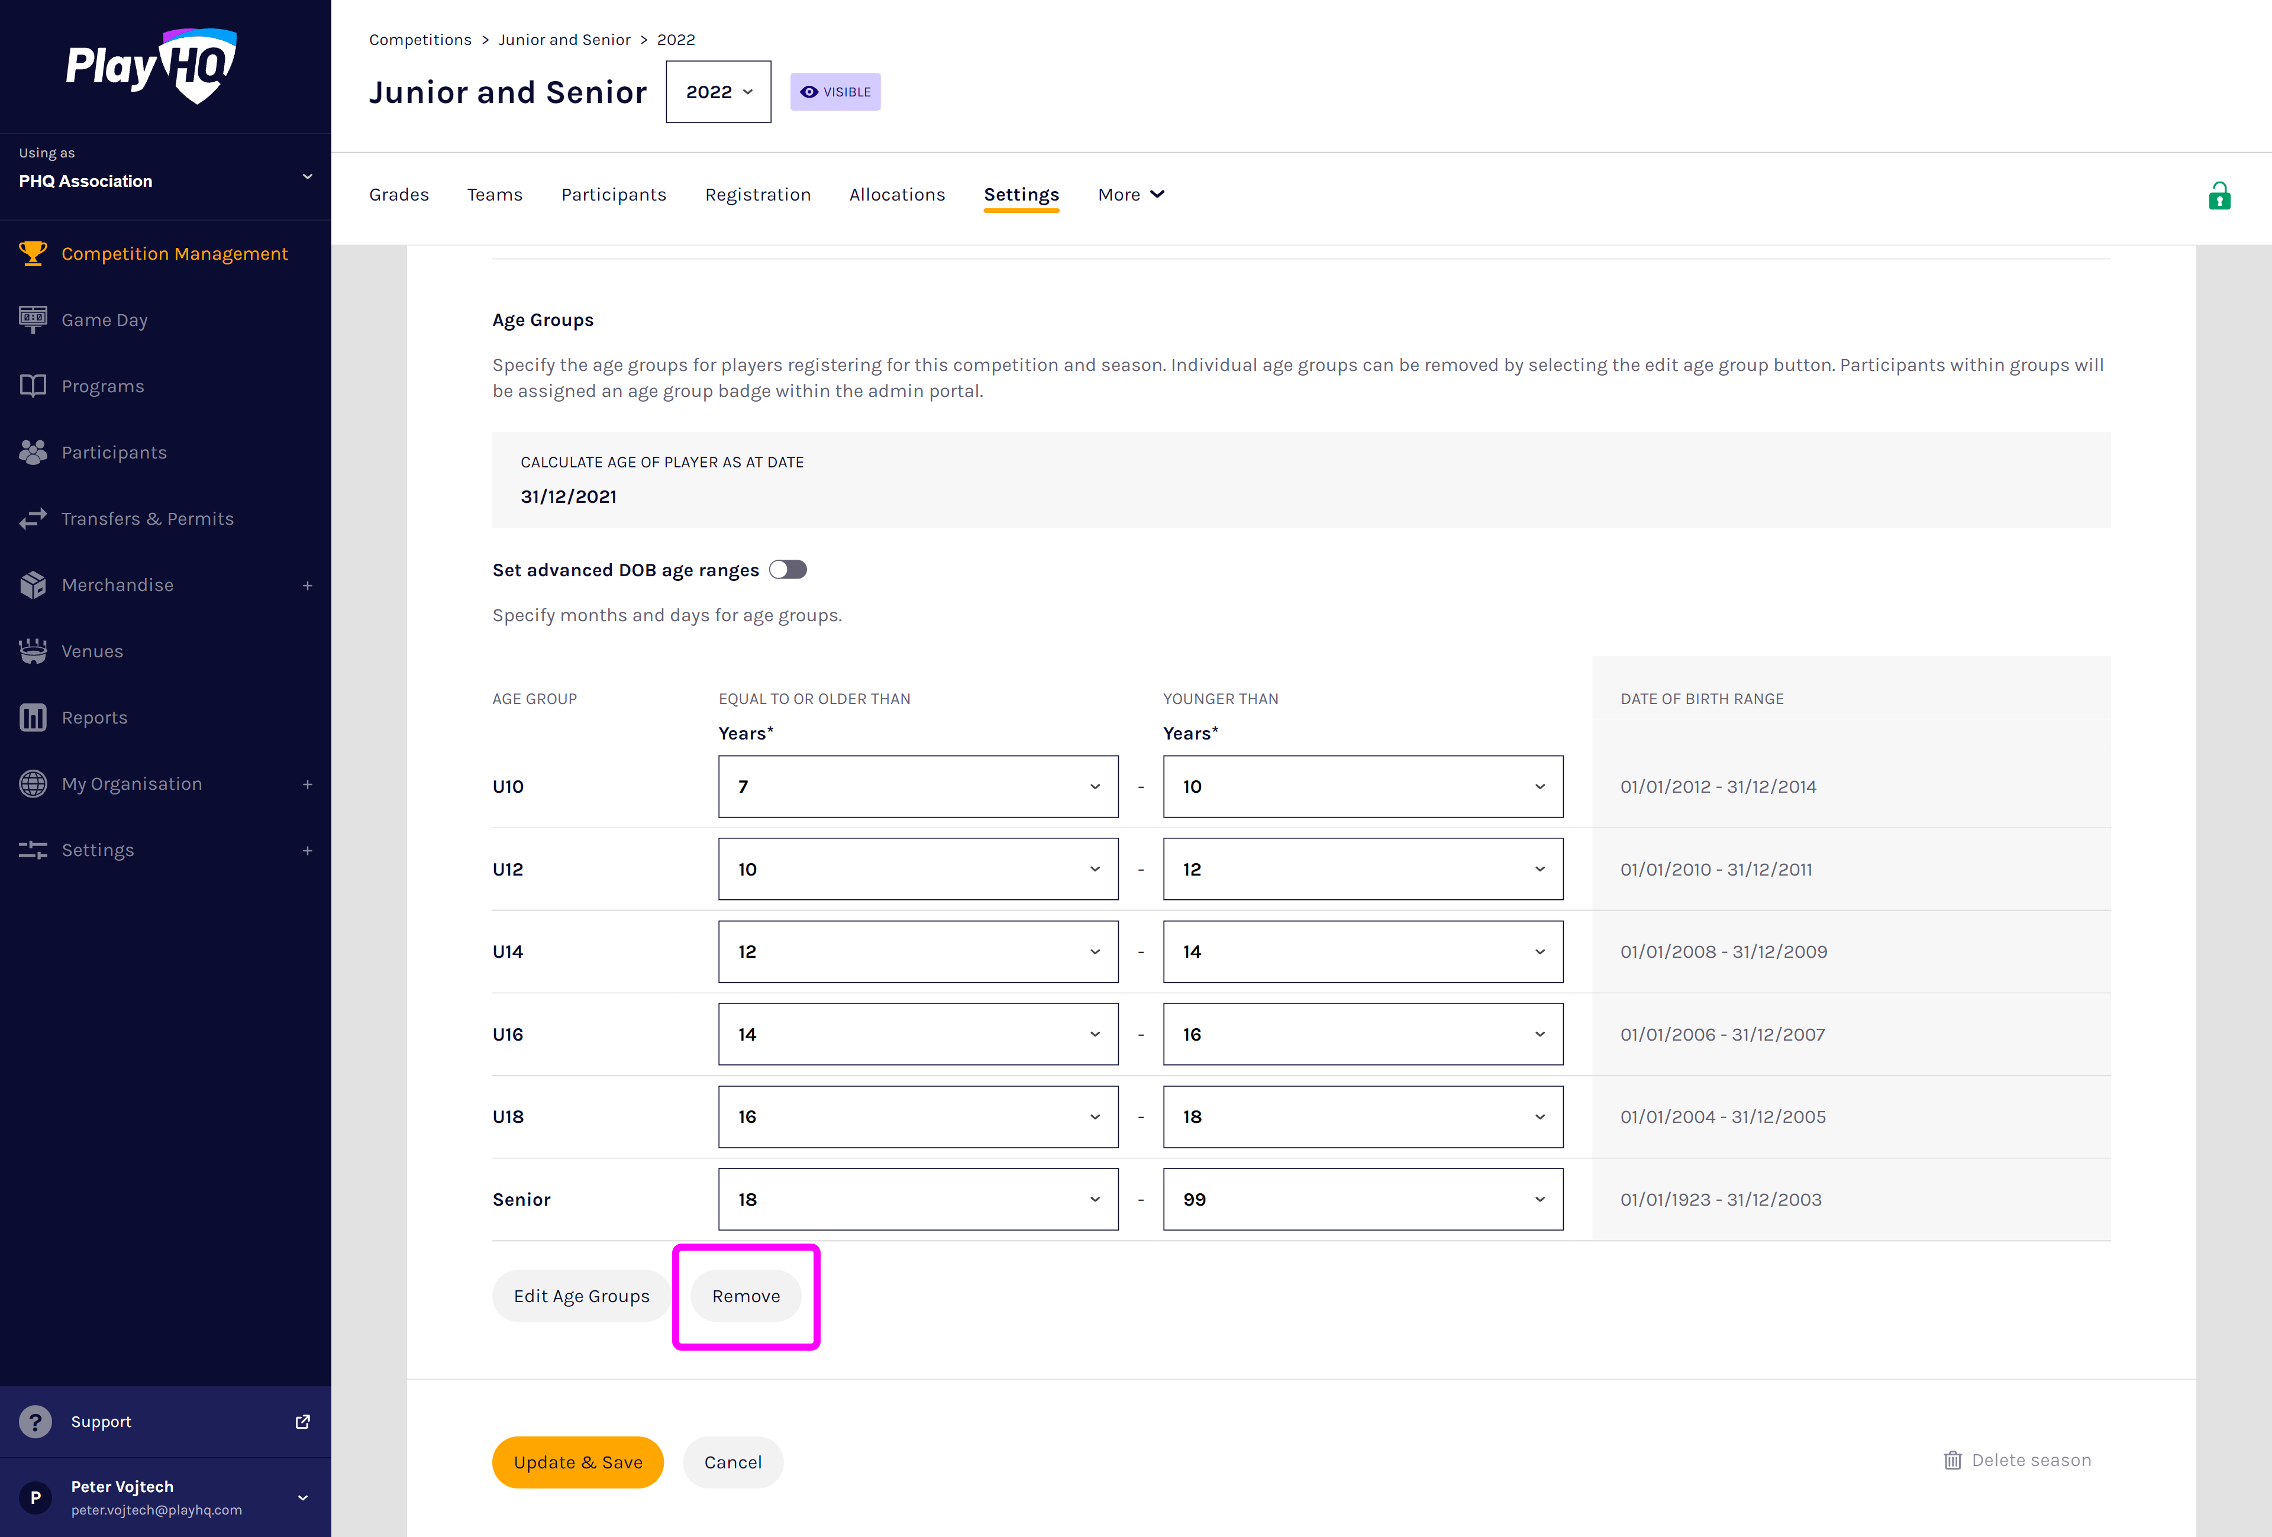Click the Competition Management trophy icon
This screenshot has height=1537, width=2272.
pyautogui.click(x=33, y=253)
